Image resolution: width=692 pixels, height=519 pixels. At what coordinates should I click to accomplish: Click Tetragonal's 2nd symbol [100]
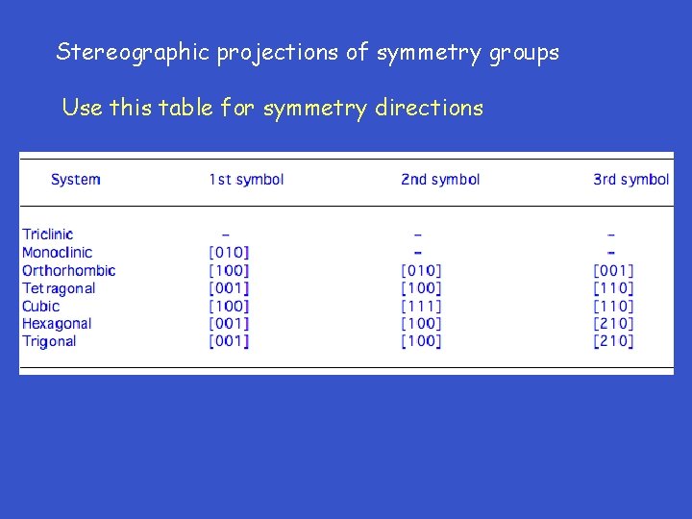coord(421,288)
